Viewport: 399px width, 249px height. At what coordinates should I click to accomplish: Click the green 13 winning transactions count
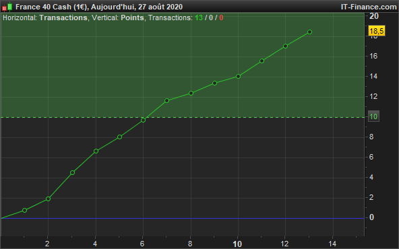tap(199, 17)
